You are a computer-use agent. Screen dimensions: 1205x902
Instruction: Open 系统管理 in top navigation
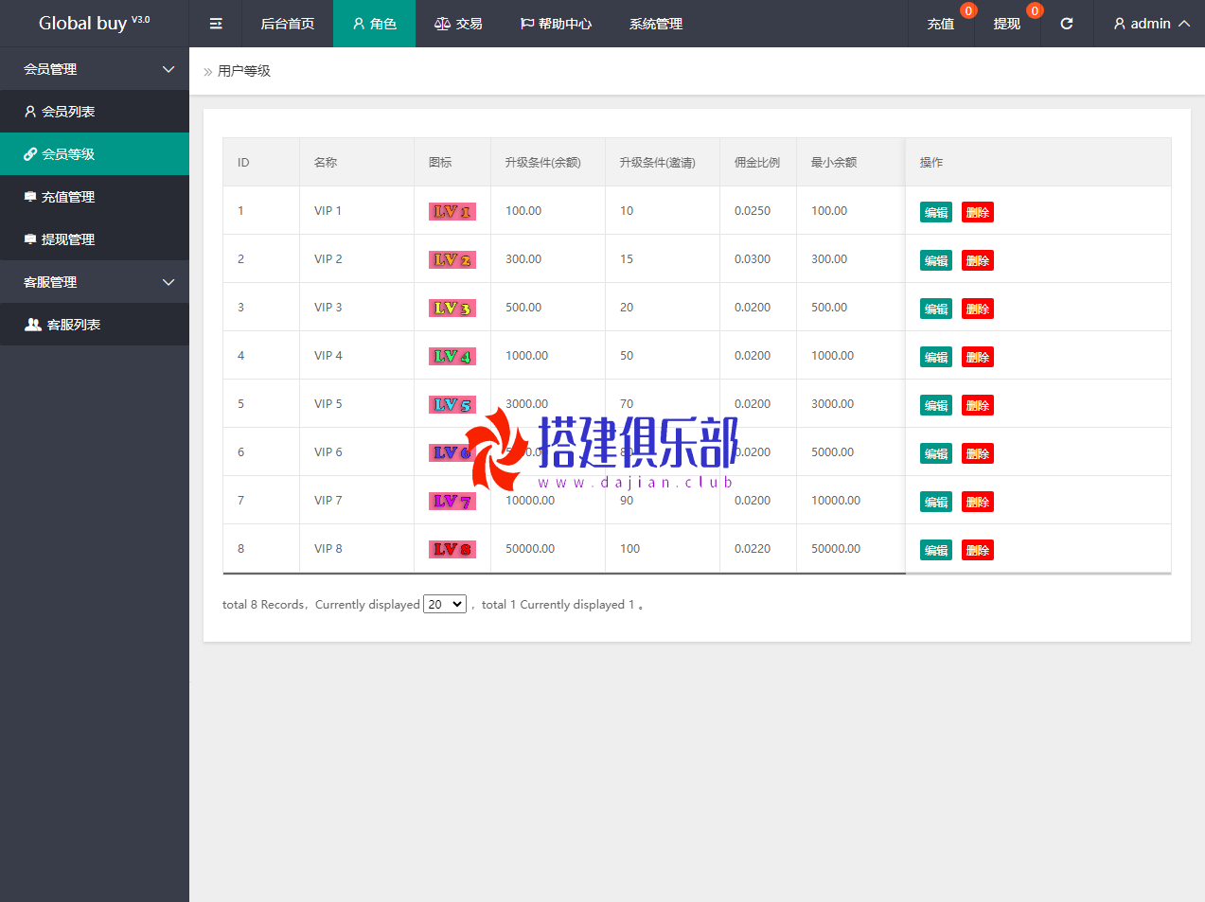point(656,24)
